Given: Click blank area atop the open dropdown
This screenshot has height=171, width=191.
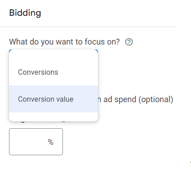Looking at the screenshot, I should pos(53,54).
